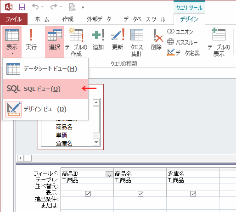Open the customize quick access toolbar arrow
The width and height of the screenshot is (236, 212).
tap(83, 7)
